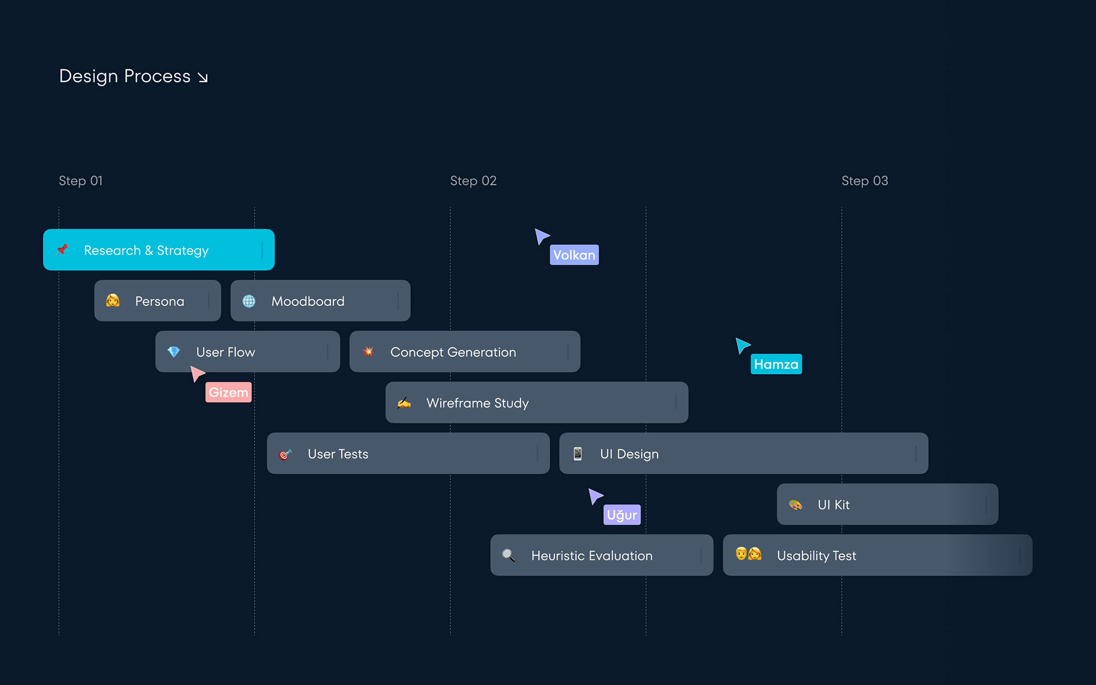This screenshot has width=1096, height=685.
Task: Click the writing hand icon on Wireframe Study
Action: tap(404, 403)
